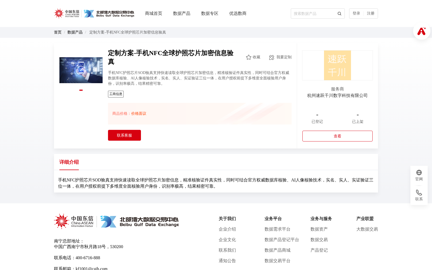Open footer link 数据交易平台
Image resolution: width=432 pixels, height=270 pixels.
click(x=278, y=261)
